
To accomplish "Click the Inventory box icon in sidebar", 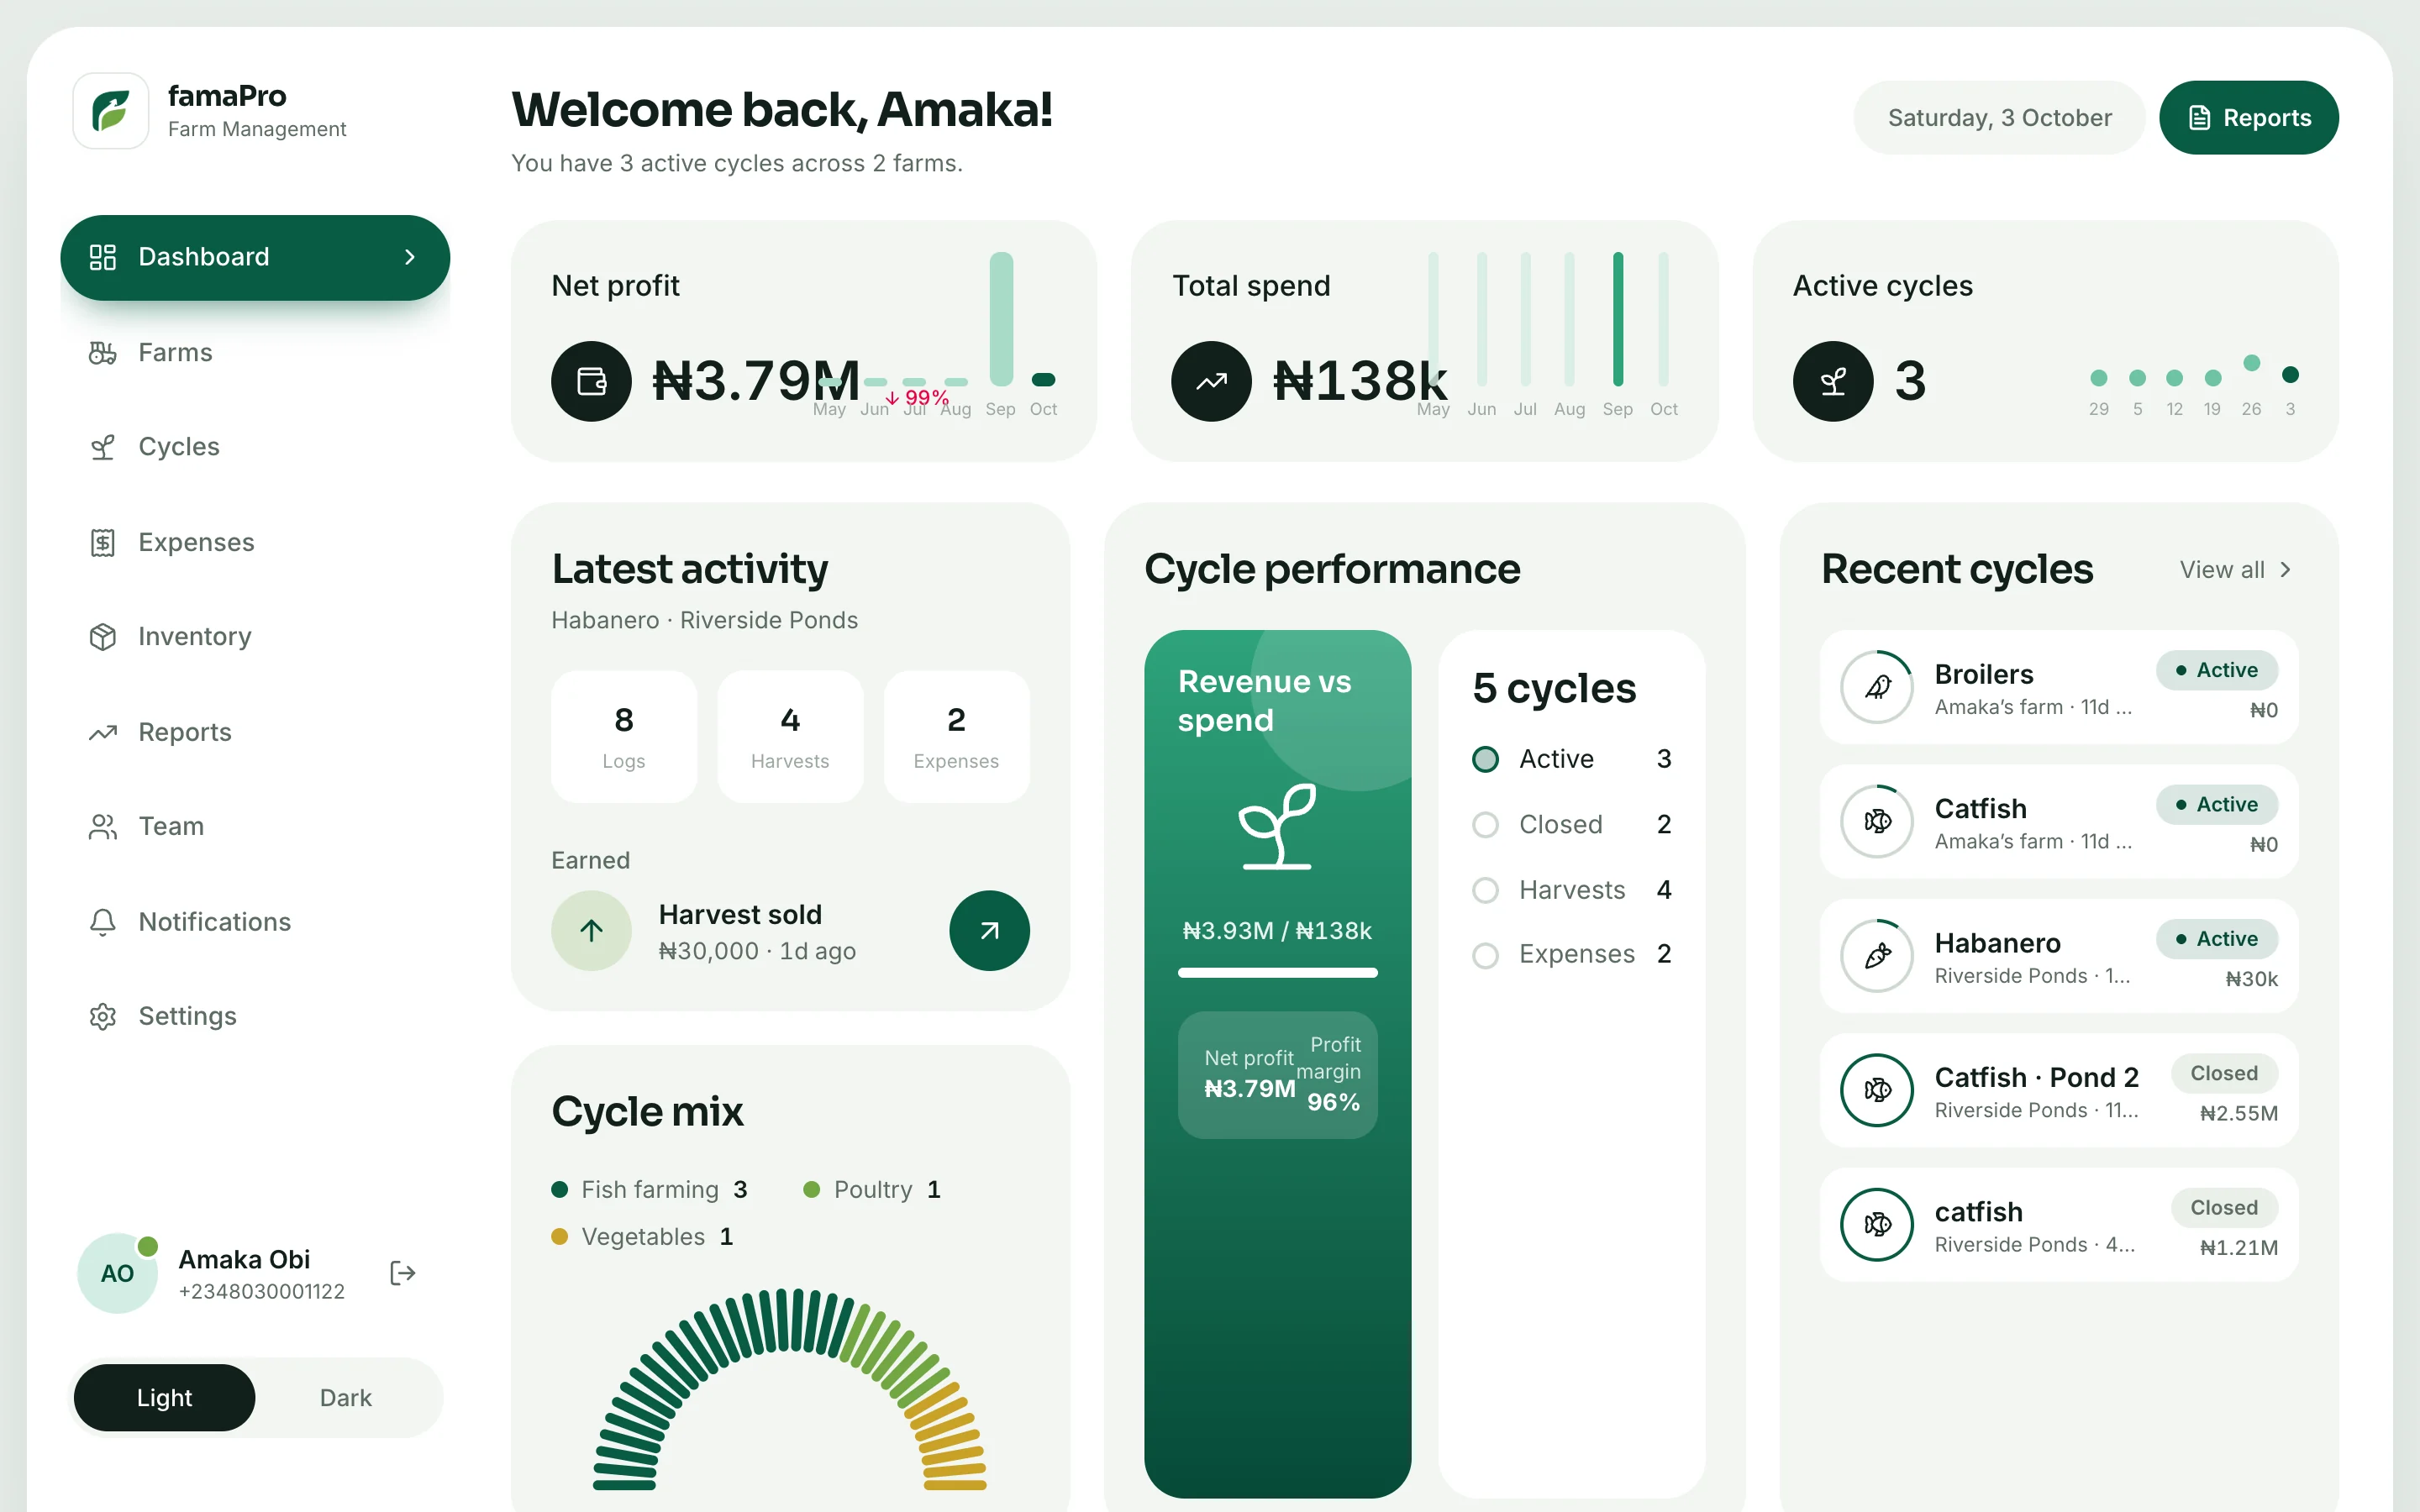I will click(x=102, y=637).
